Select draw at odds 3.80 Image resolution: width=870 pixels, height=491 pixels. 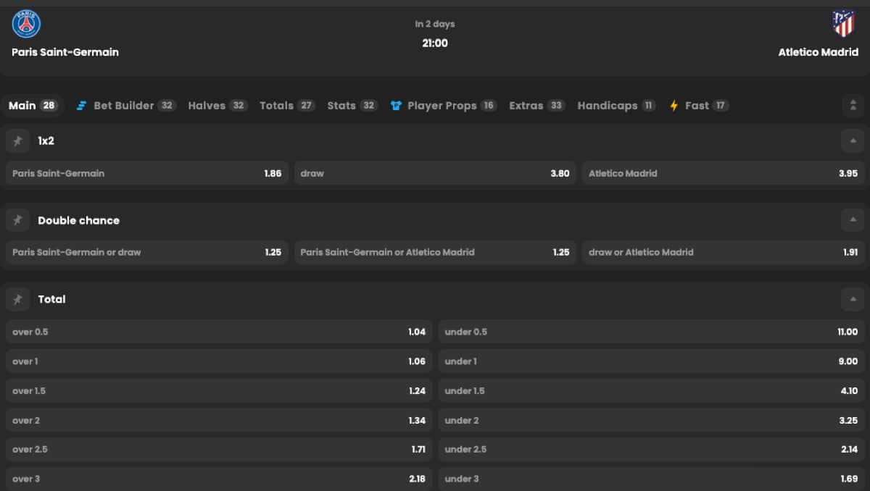435,174
